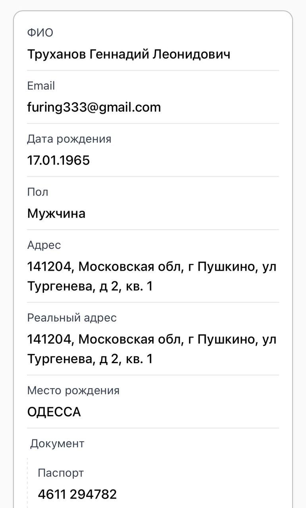This screenshot has width=306, height=508.
Task: Select the ОДЕССА birthplace value
Action: click(x=54, y=412)
